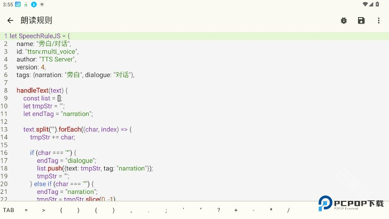This screenshot has width=389, height=219.
Task: Insert an opening curly brace
Action: 61,210
